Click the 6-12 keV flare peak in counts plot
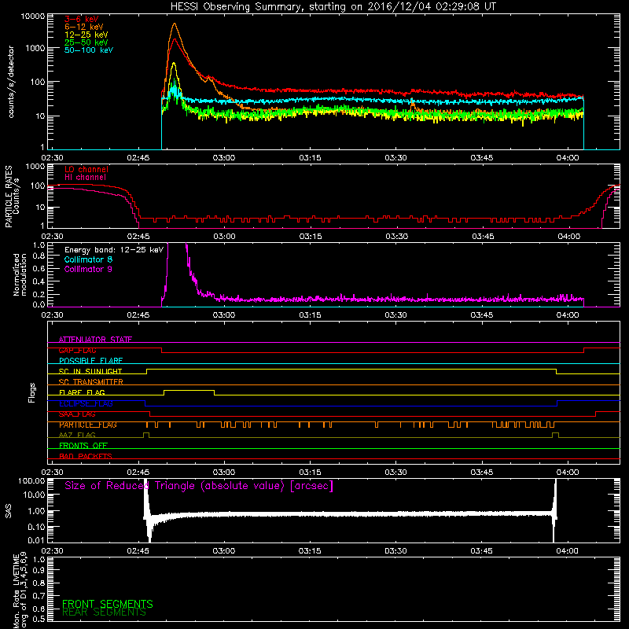The width and height of the screenshot is (629, 629). coord(175,24)
